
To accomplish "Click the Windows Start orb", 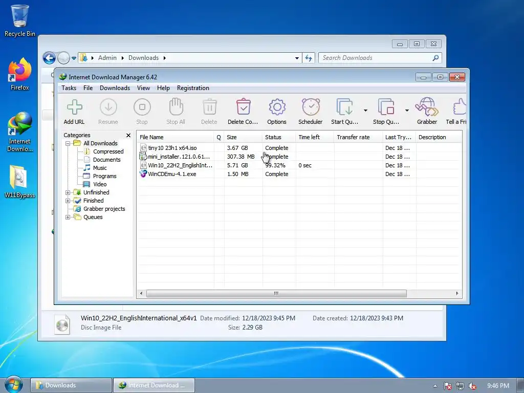I will [14, 385].
